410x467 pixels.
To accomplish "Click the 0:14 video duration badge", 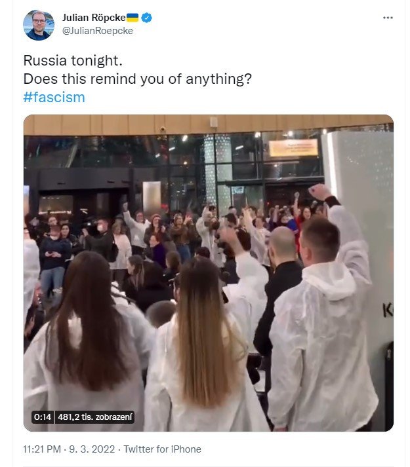I will coord(43,417).
